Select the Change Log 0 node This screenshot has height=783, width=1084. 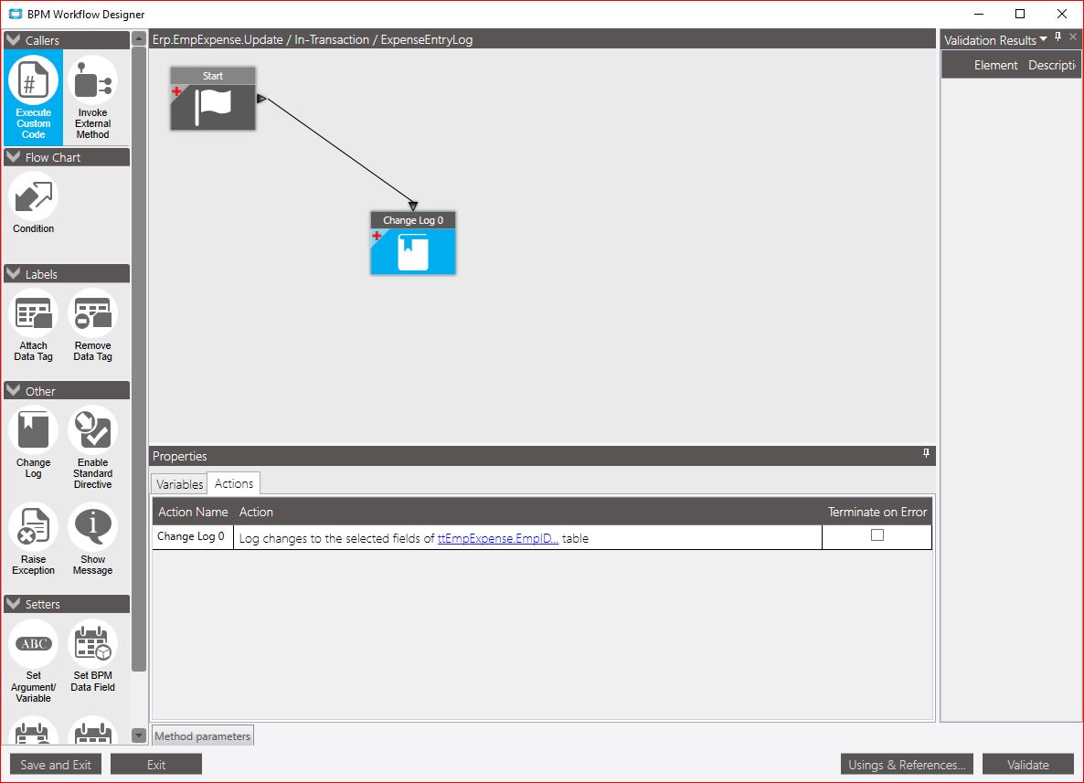[413, 243]
